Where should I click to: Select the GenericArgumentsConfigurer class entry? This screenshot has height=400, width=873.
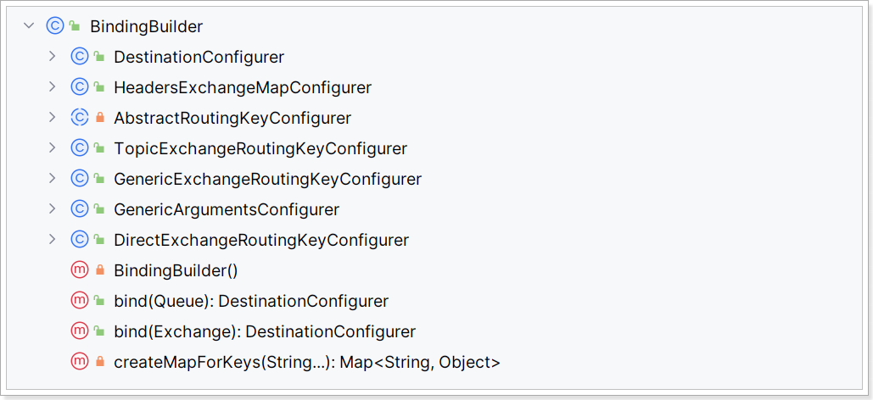pos(227,209)
